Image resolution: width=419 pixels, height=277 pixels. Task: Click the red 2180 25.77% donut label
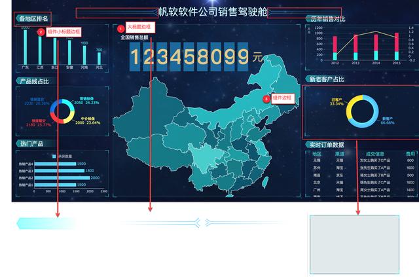[39, 123]
